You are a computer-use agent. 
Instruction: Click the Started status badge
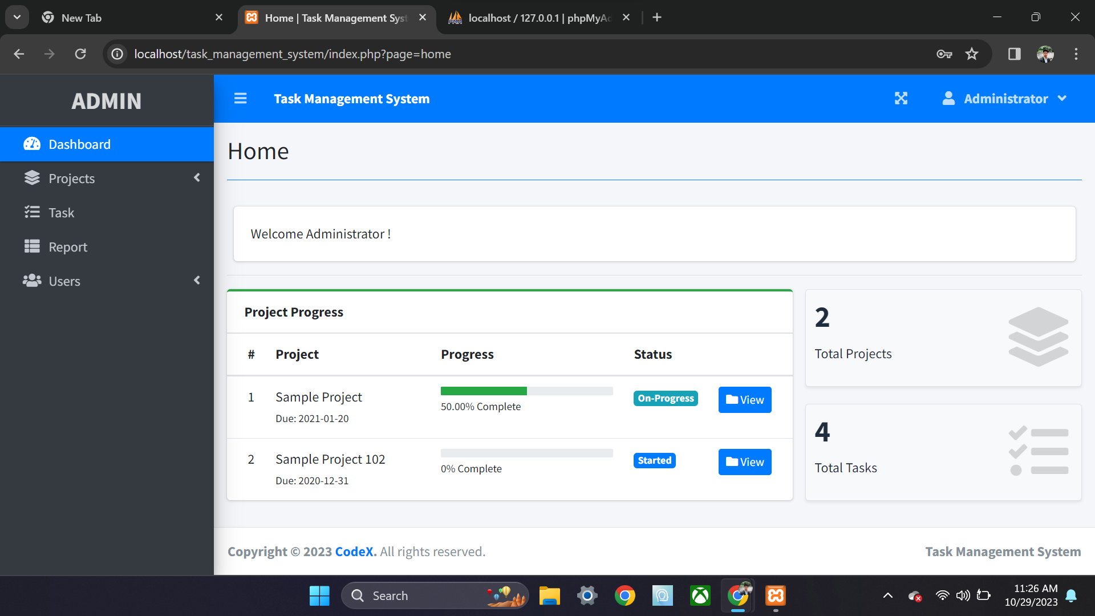pos(654,460)
